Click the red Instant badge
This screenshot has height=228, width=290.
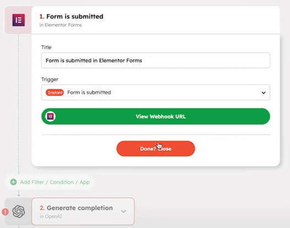click(x=54, y=92)
